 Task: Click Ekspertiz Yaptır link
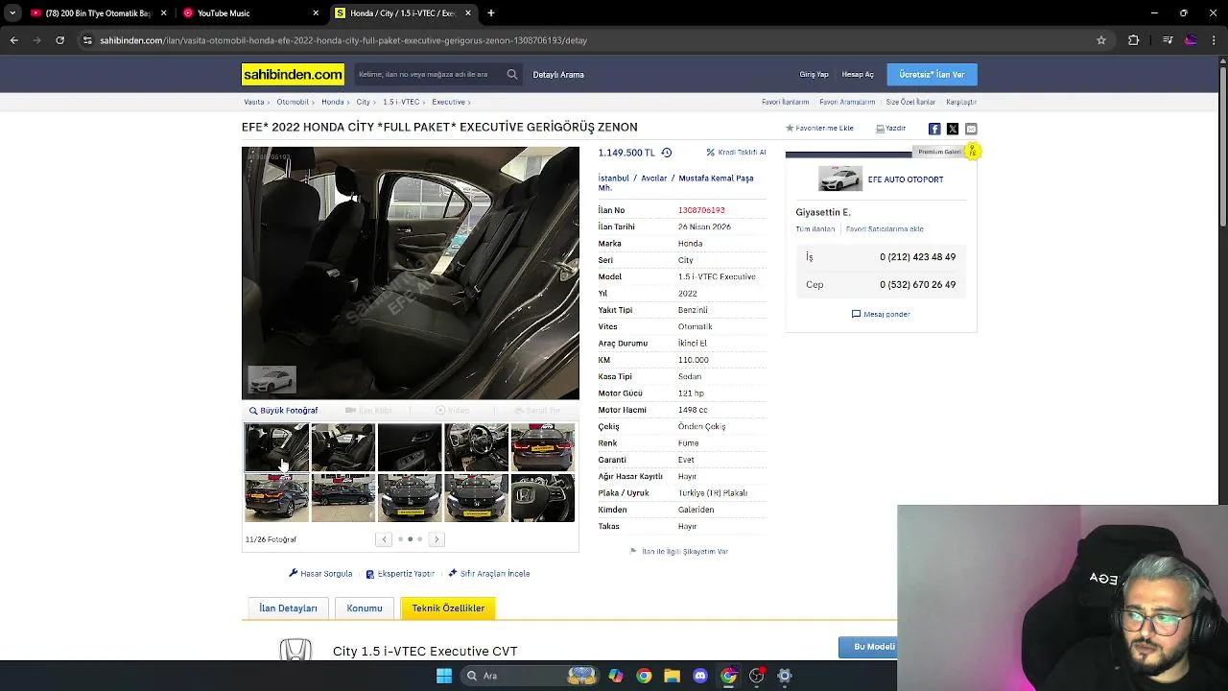(400, 574)
